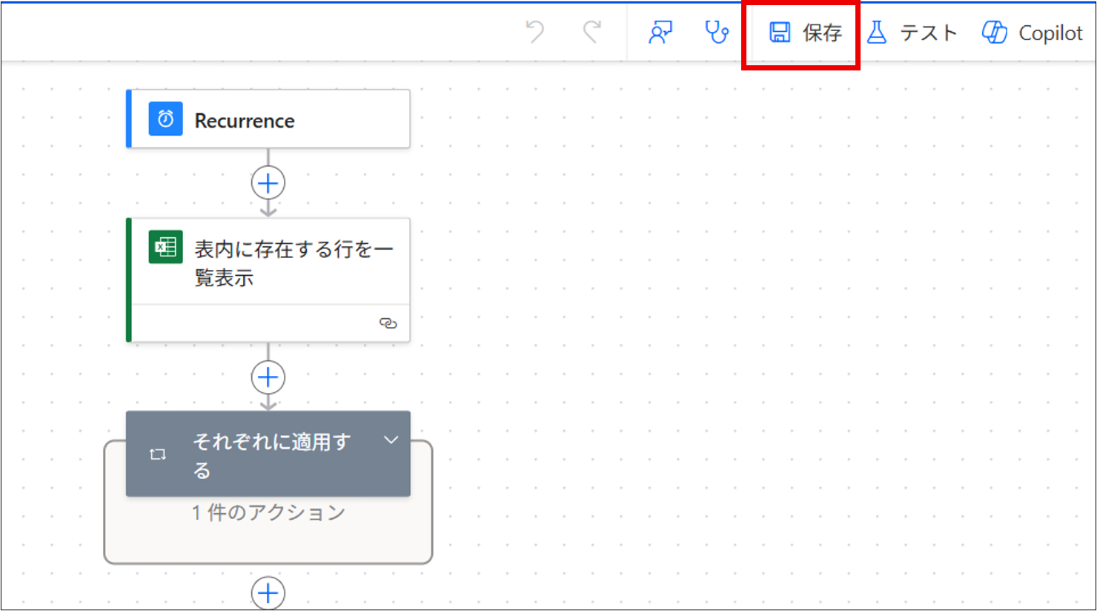This screenshot has width=1097, height=611.
Task: Click the 1 件のアクション label
Action: point(268,512)
